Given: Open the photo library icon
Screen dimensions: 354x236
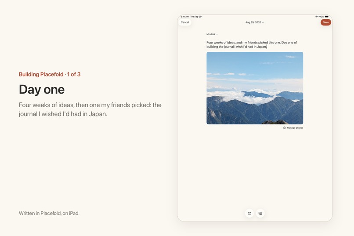Looking at the screenshot, I should (x=260, y=213).
